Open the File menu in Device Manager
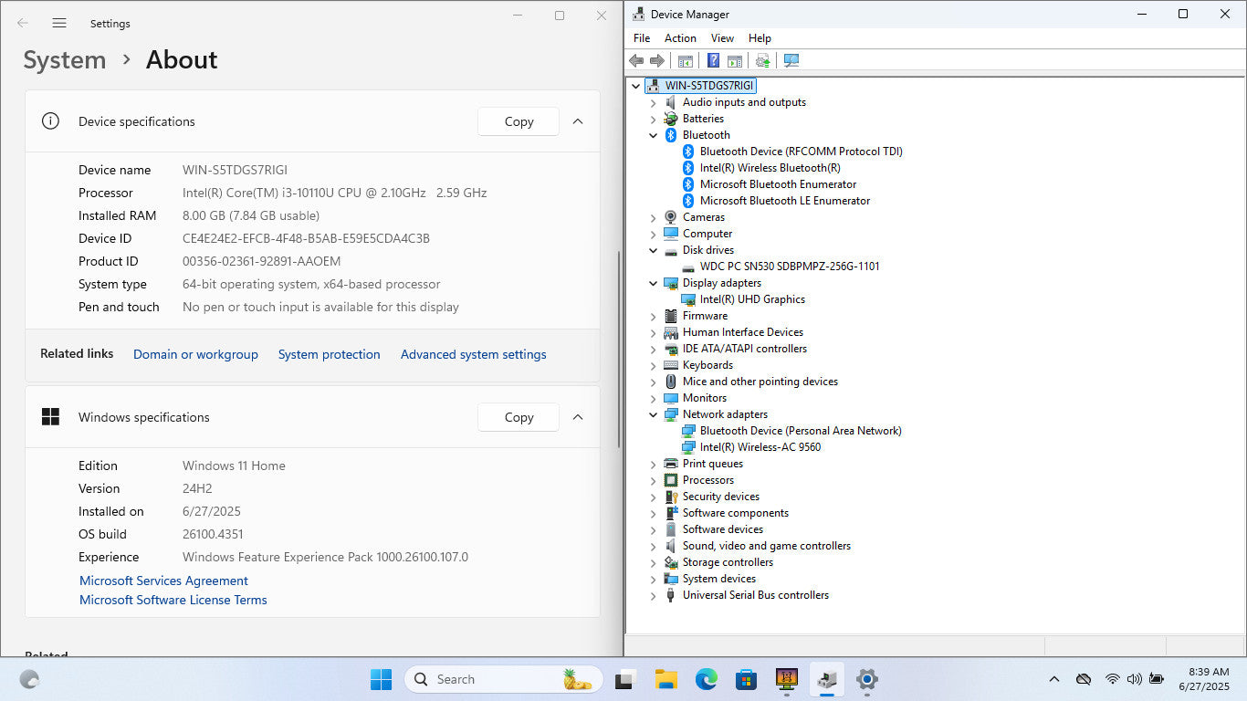This screenshot has height=701, width=1247. point(642,38)
